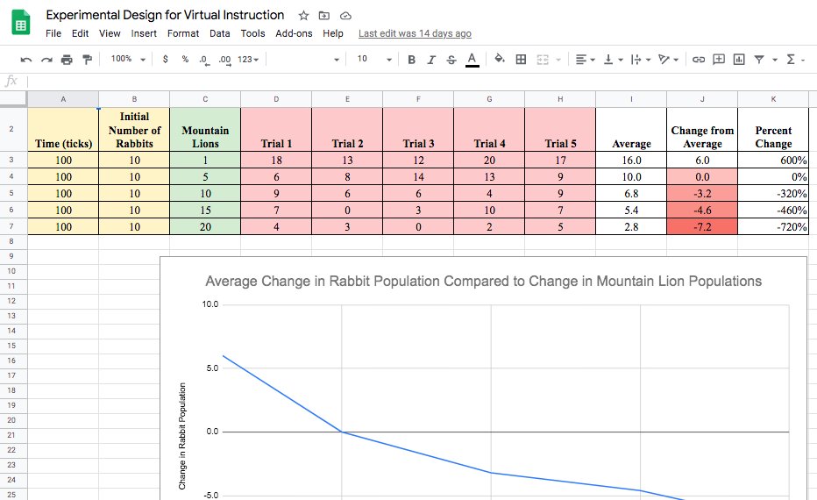Viewport: 817px width, 500px height.
Task: Open font size 10 dropdown
Action: tap(373, 59)
